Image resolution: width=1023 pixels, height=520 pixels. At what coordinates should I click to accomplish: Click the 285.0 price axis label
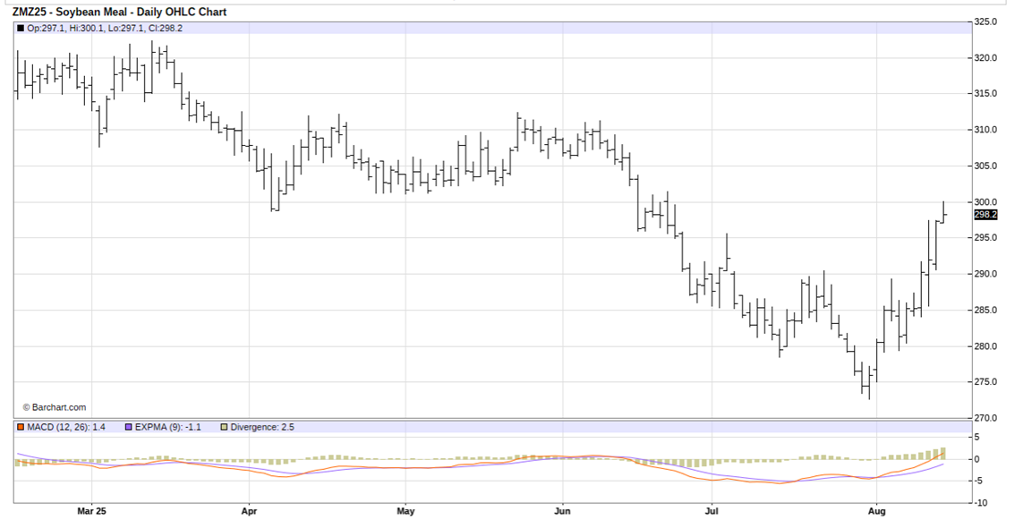click(985, 310)
